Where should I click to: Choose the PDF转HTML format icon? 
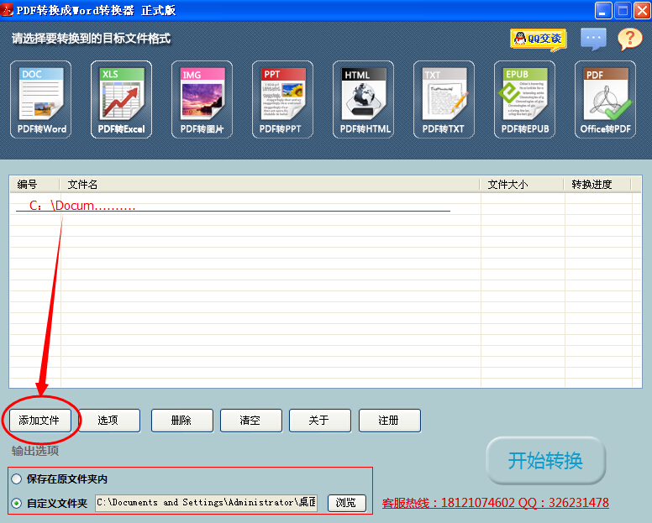364,99
